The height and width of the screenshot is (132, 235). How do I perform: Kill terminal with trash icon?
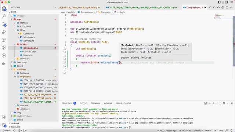point(224,103)
